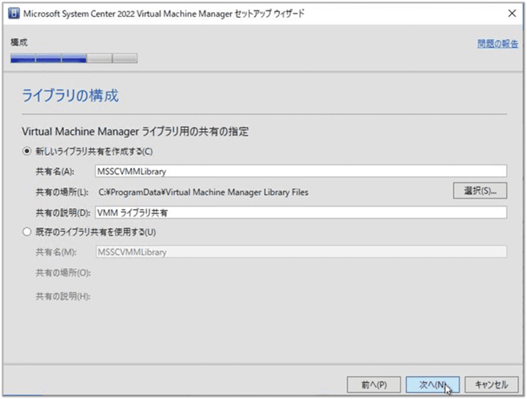This screenshot has width=527, height=399.
Task: Click the wizard progress bar
Action: pyautogui.click(x=74, y=58)
